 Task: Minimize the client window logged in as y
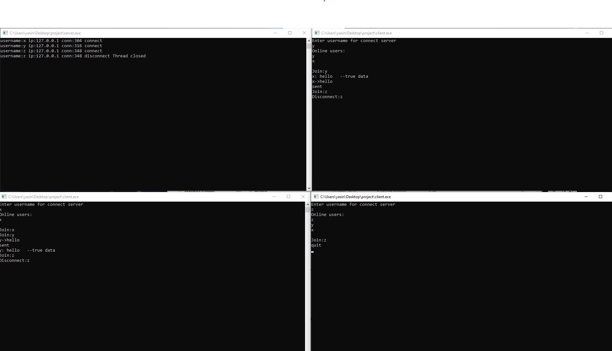point(587,33)
